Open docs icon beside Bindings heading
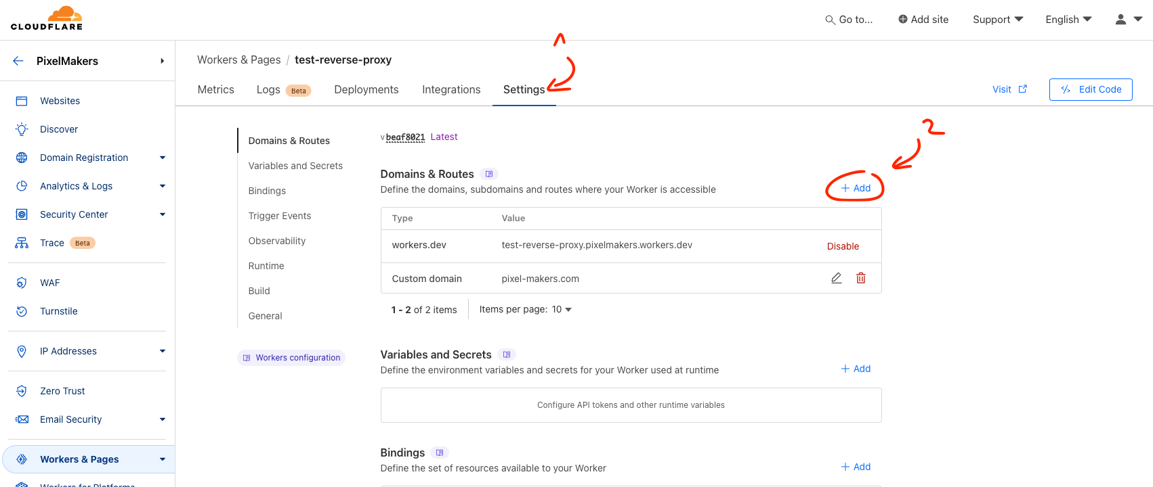This screenshot has width=1153, height=487. (440, 453)
